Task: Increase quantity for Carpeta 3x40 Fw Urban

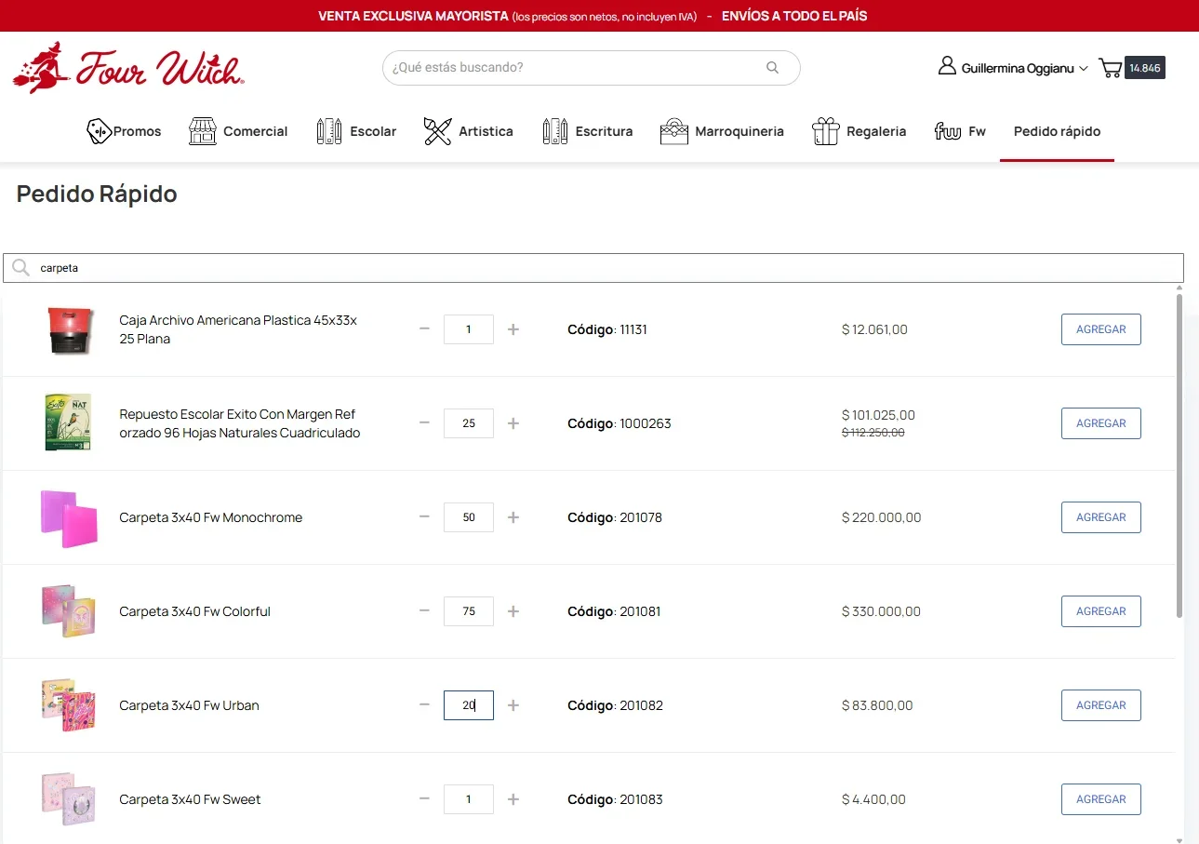Action: tap(513, 705)
